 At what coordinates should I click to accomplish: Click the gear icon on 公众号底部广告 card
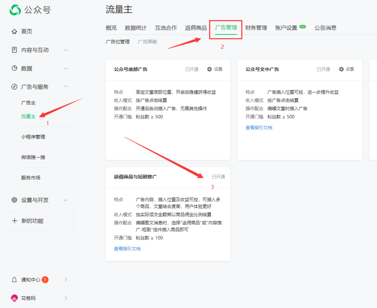point(209,69)
